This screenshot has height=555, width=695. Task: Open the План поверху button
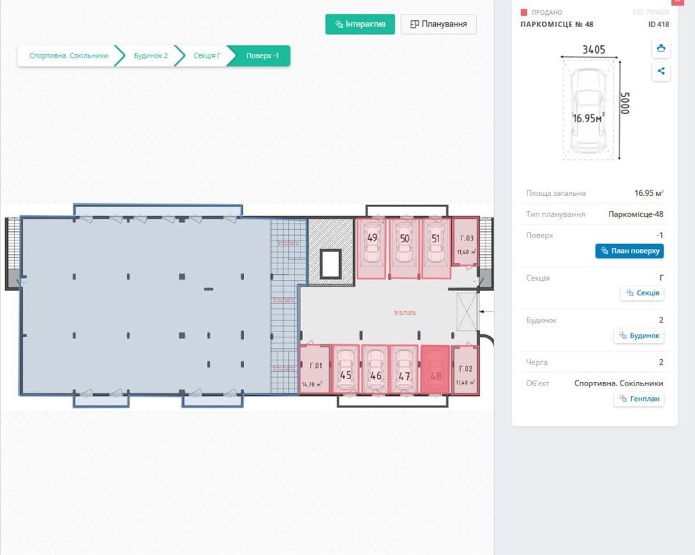pos(630,251)
